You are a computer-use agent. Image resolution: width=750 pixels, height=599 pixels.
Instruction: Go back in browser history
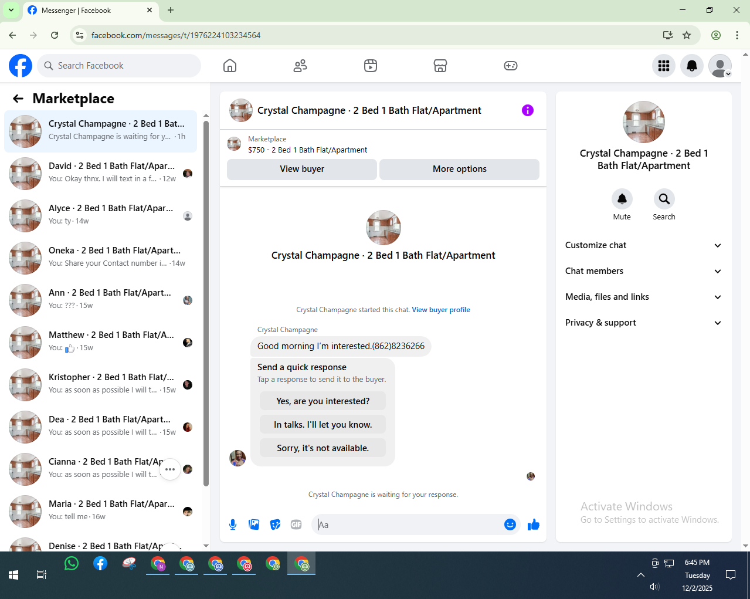point(12,35)
